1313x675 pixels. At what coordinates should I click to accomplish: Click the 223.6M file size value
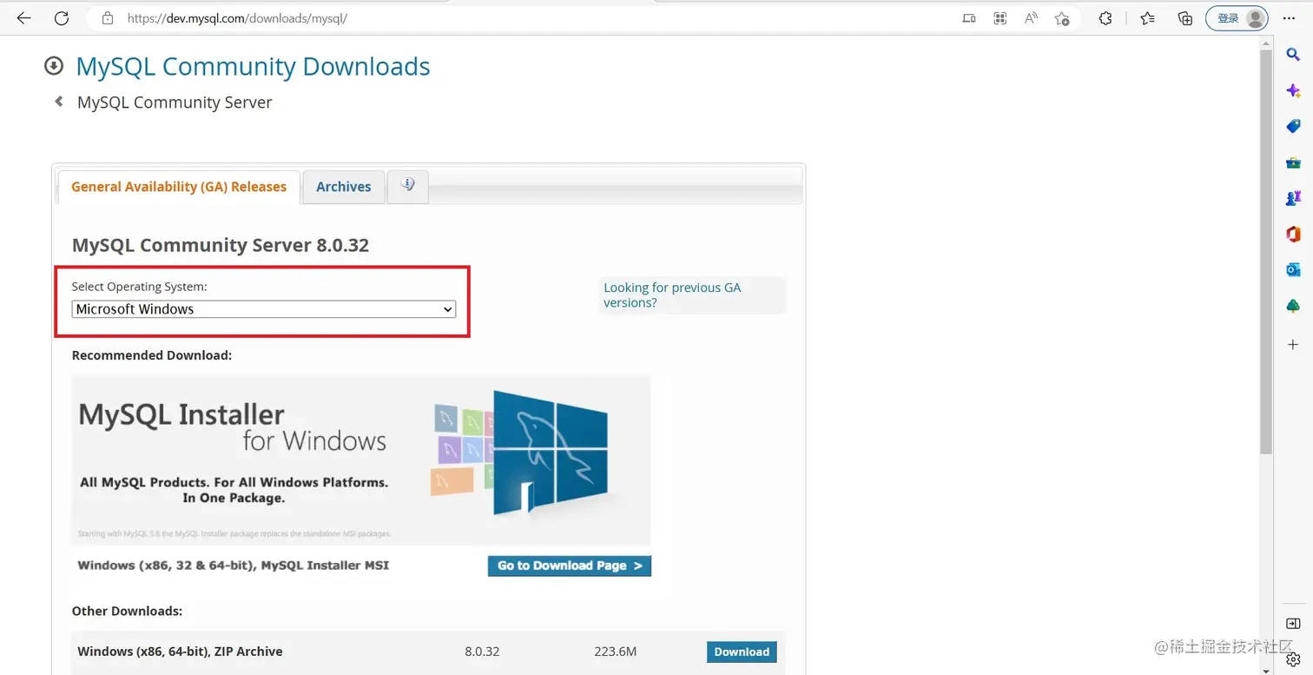click(616, 652)
